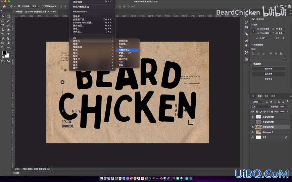
Task: Select the Hand tool
Action: click(x=8, y=43)
